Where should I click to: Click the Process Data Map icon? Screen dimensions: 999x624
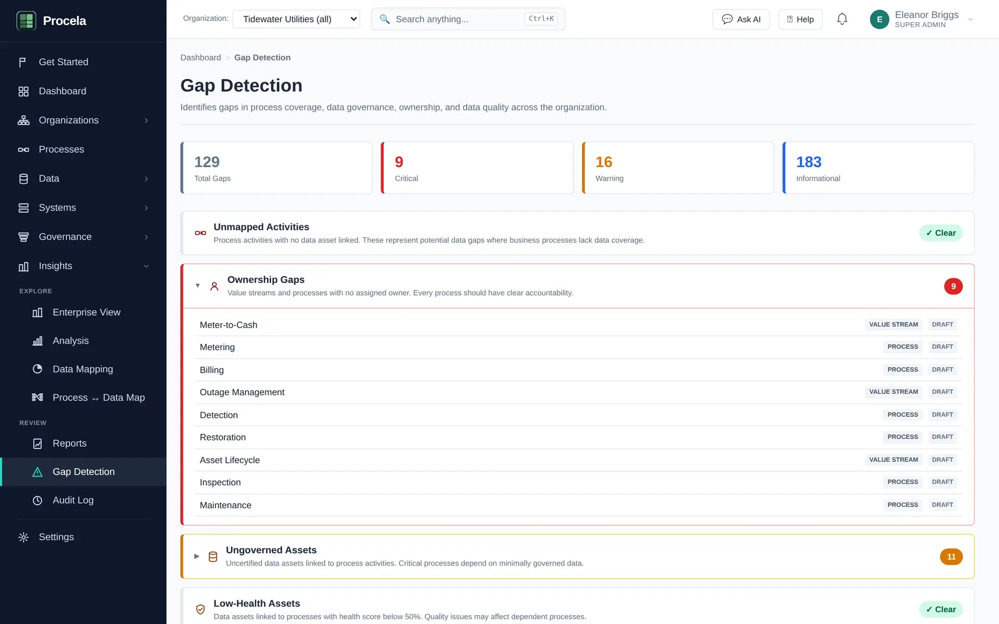37,397
